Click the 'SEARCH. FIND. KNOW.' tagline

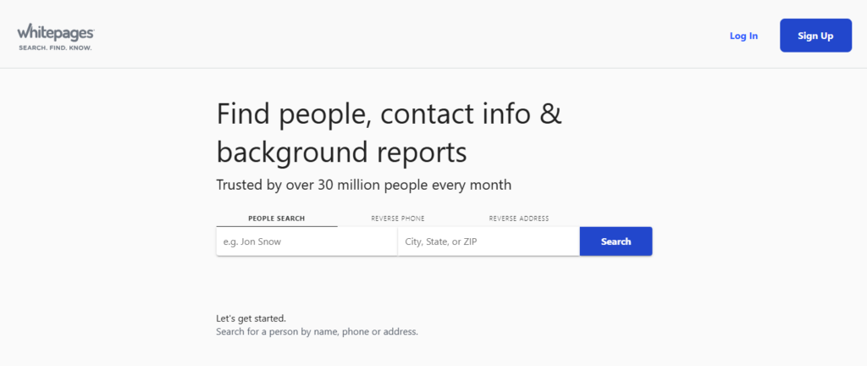[x=55, y=47]
